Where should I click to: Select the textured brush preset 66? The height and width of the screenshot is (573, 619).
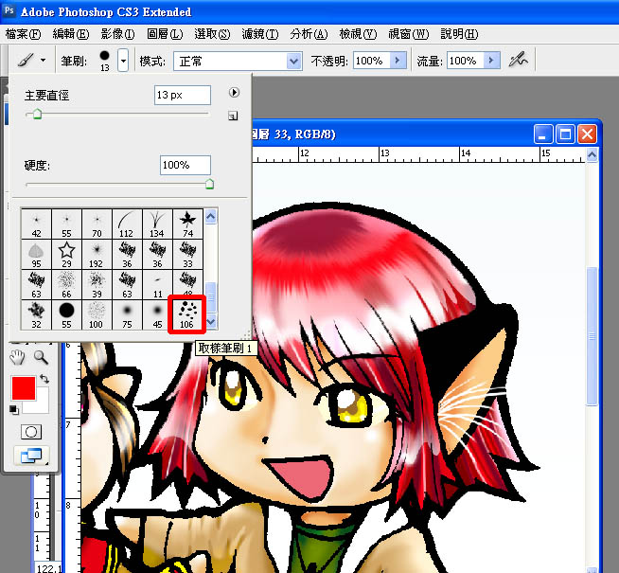(x=66, y=284)
